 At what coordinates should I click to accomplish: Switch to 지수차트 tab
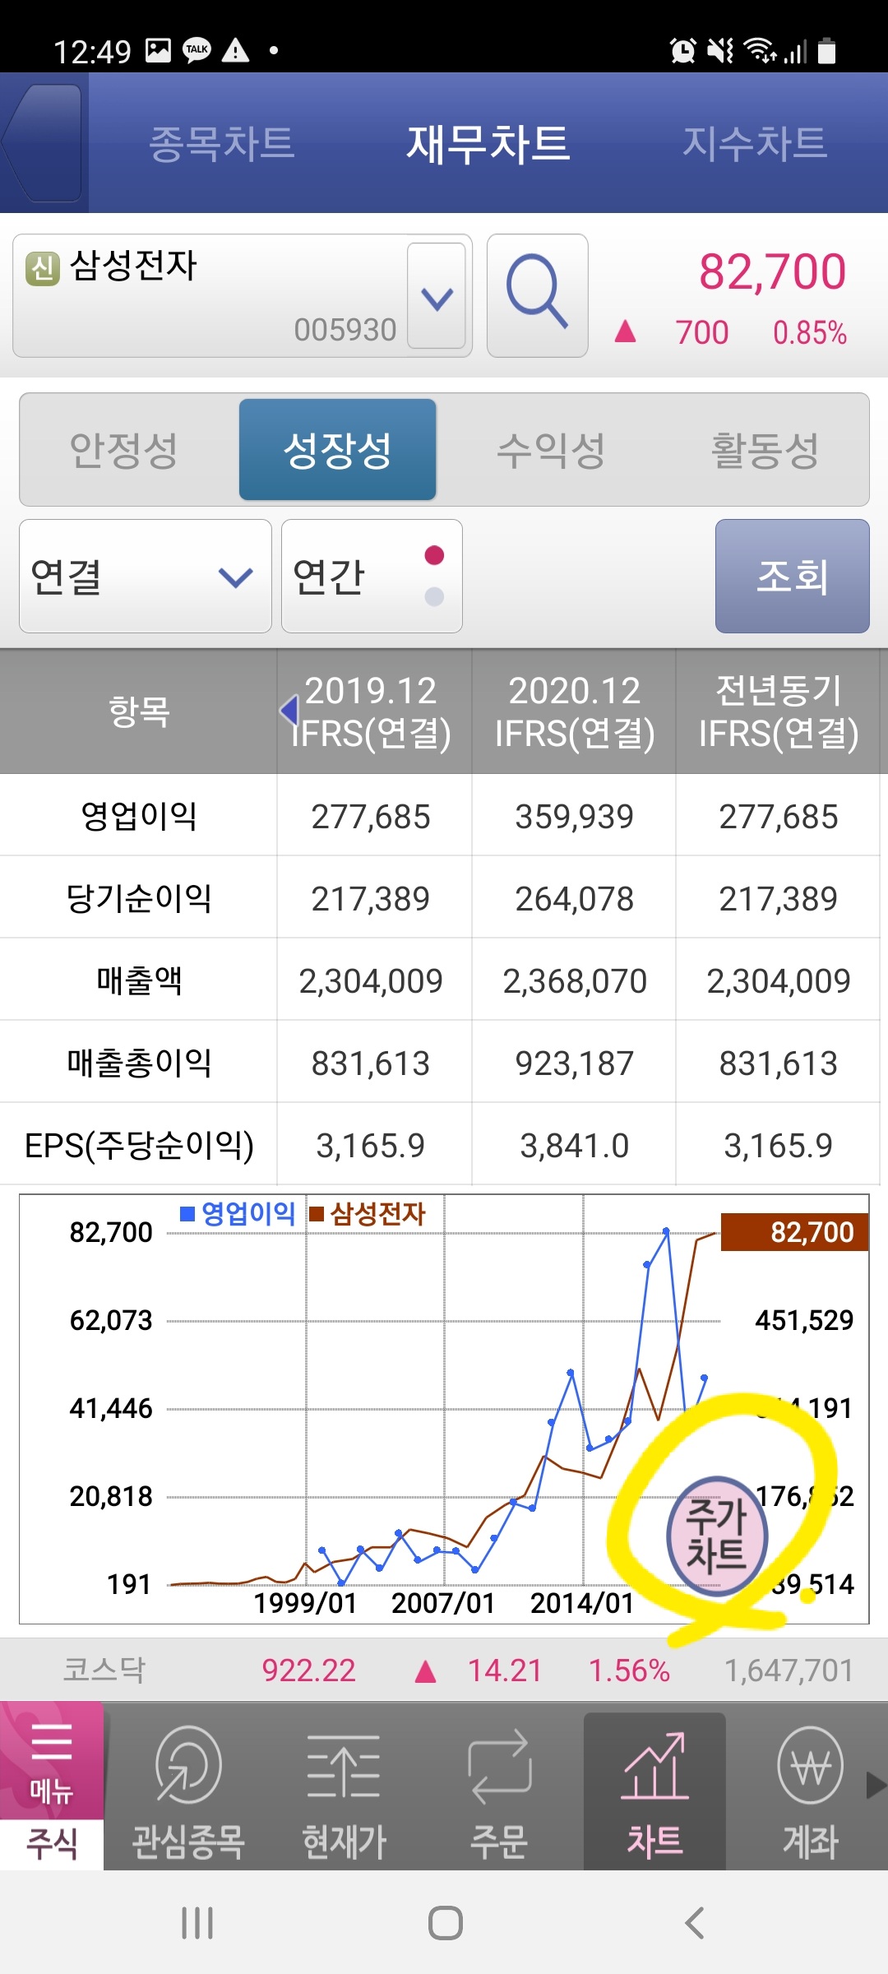tap(755, 143)
